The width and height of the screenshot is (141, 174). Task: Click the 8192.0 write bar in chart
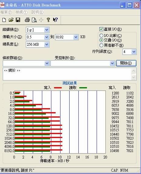pos(39,150)
